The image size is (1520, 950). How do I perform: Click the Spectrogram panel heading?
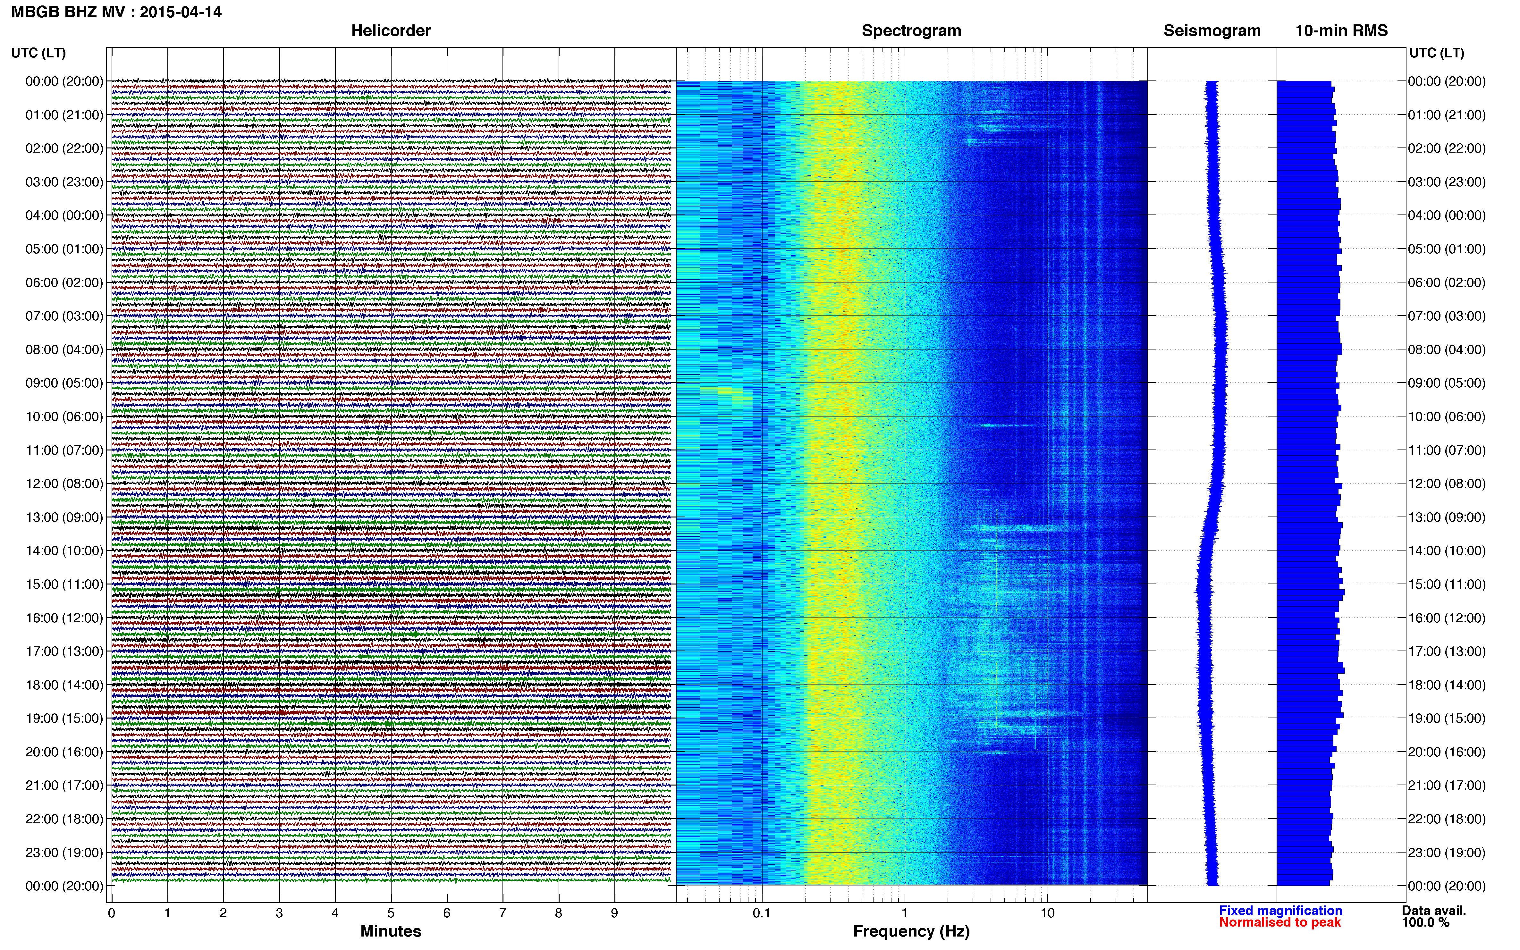click(911, 31)
